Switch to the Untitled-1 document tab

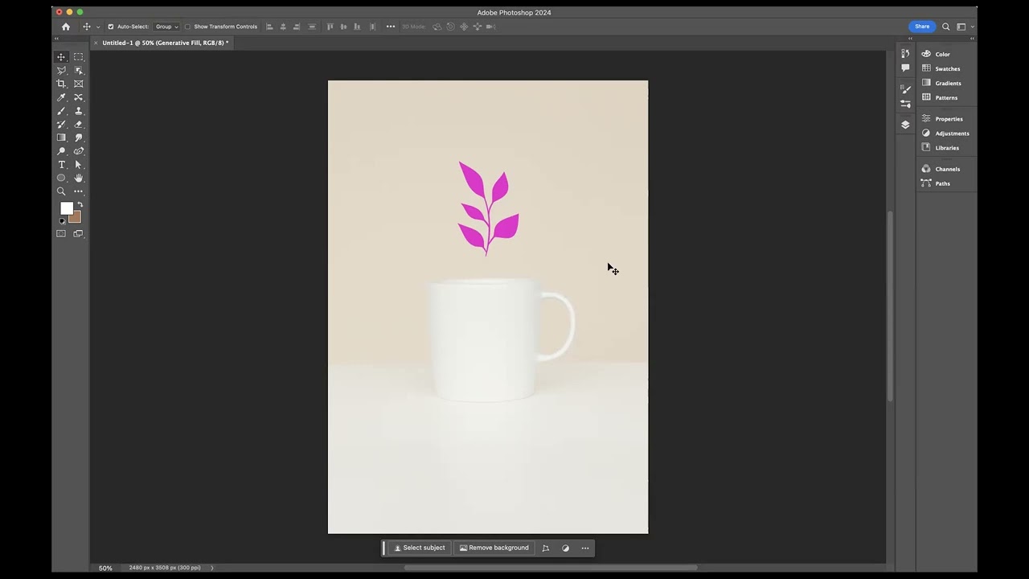point(166,43)
